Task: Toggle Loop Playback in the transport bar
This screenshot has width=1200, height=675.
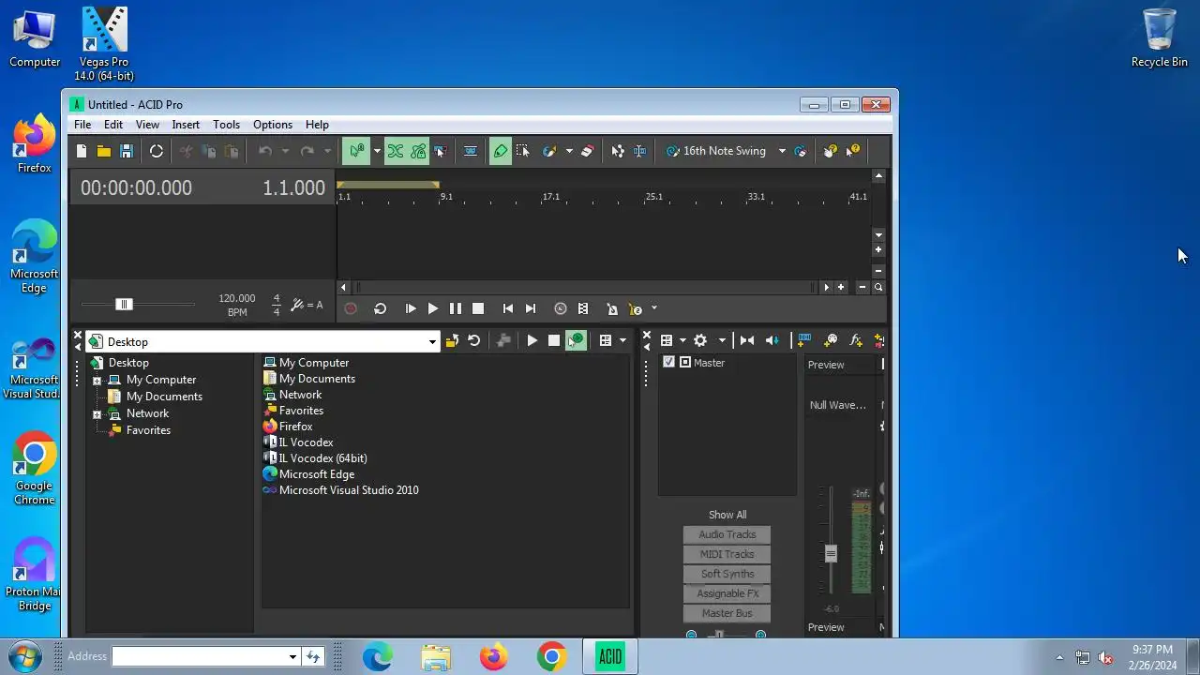Action: [x=381, y=308]
